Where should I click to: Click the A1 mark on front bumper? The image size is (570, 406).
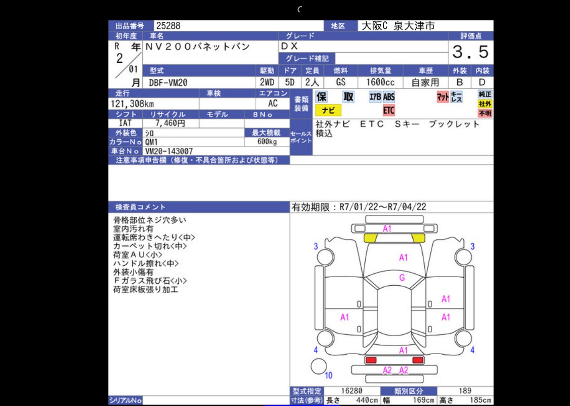pyautogui.click(x=387, y=229)
